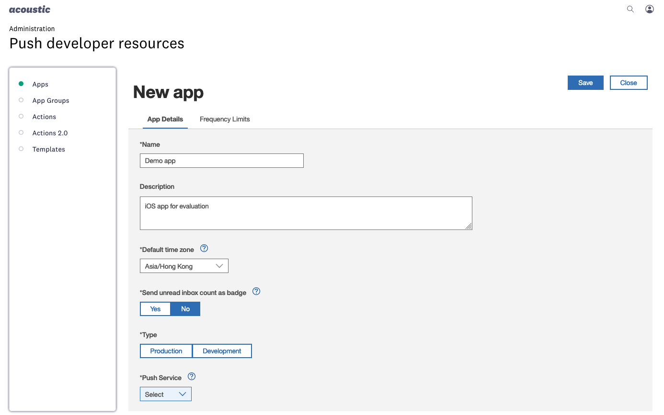Switch to the Frequency Limits tab
664x415 pixels.
click(x=225, y=119)
